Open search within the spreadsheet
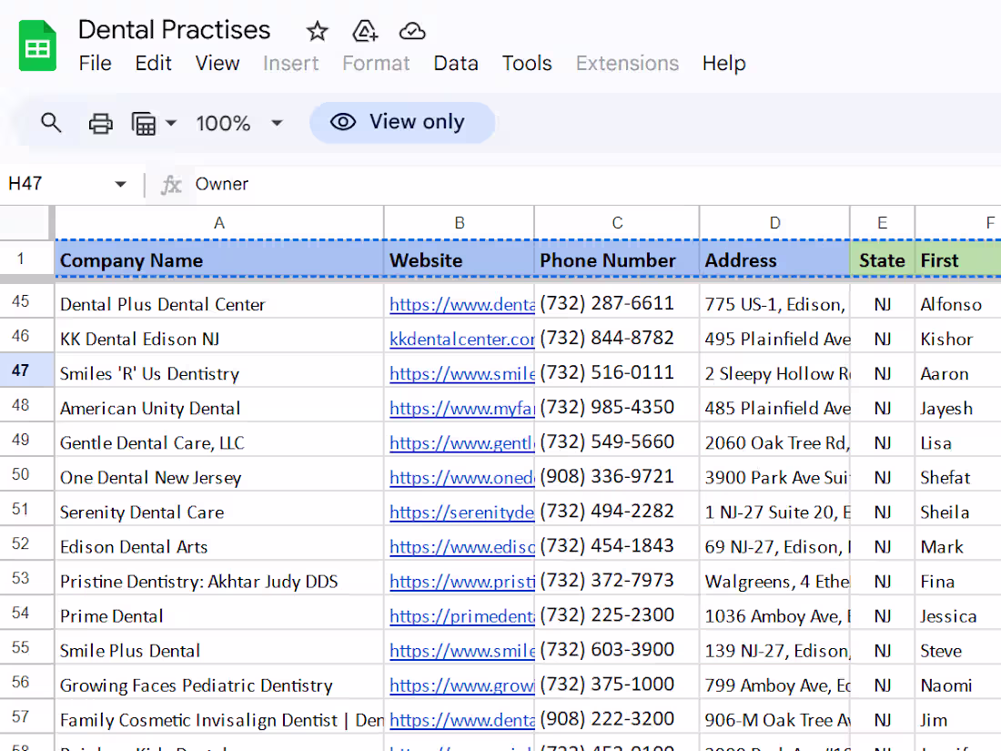The height and width of the screenshot is (751, 1001). tap(51, 122)
